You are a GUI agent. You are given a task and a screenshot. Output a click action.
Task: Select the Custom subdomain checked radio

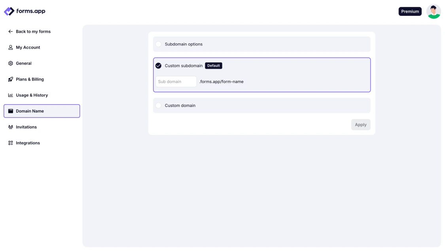pos(158,66)
